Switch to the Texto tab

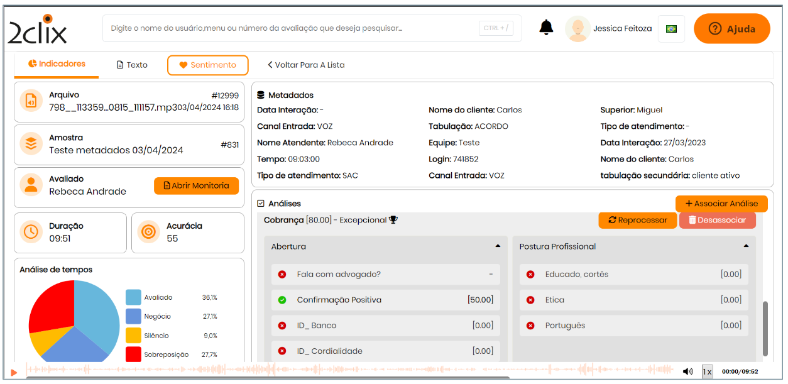point(132,65)
